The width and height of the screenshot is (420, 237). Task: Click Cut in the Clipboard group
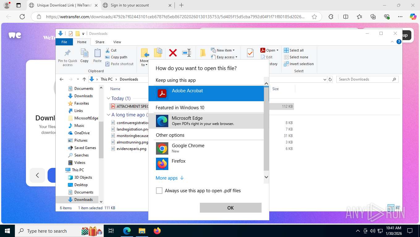click(111, 50)
